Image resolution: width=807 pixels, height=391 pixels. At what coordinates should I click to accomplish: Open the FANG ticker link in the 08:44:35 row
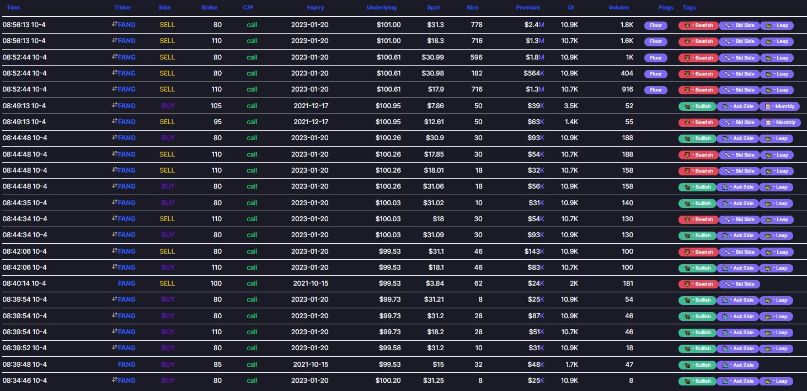(x=126, y=203)
